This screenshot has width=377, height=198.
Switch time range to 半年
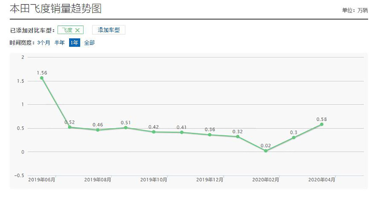[x=59, y=43]
